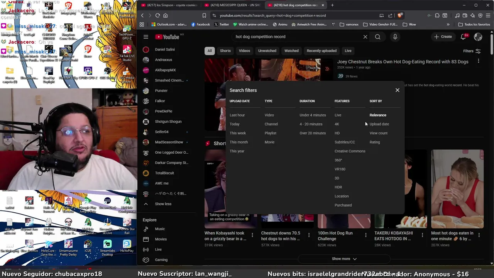Filter by Last hour upload date
This screenshot has width=494, height=278.
(x=237, y=115)
